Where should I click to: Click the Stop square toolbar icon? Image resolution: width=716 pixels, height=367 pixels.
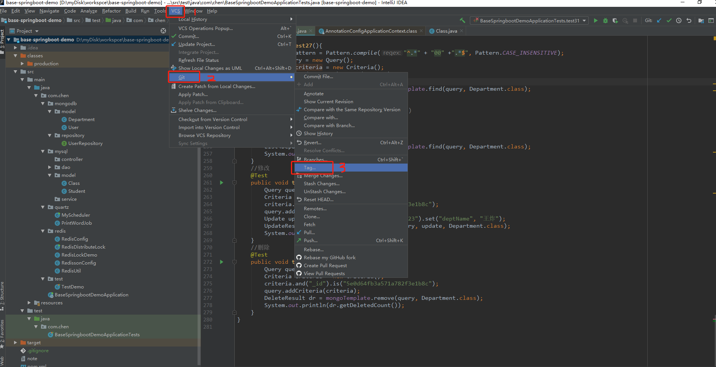[635, 20]
